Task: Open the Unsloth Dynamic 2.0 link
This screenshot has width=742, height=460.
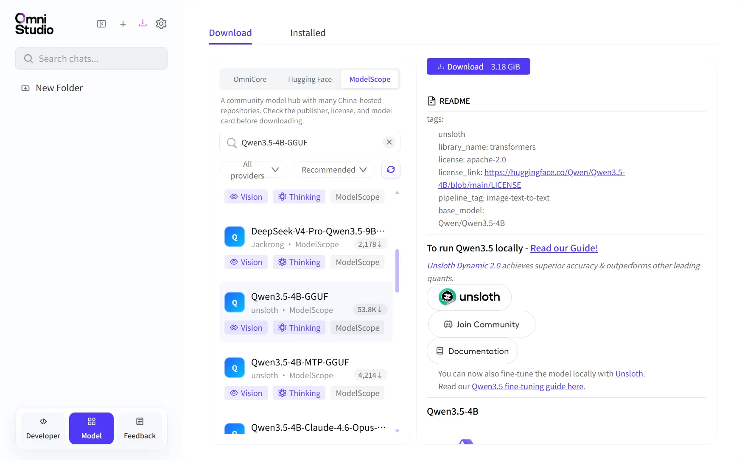Action: click(x=464, y=265)
